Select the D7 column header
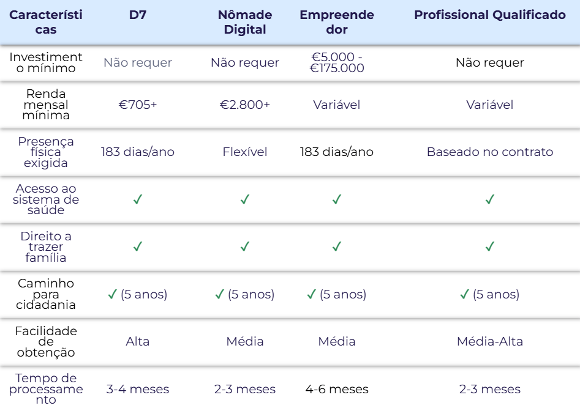Screen dimensions: 580x411 point(138,15)
